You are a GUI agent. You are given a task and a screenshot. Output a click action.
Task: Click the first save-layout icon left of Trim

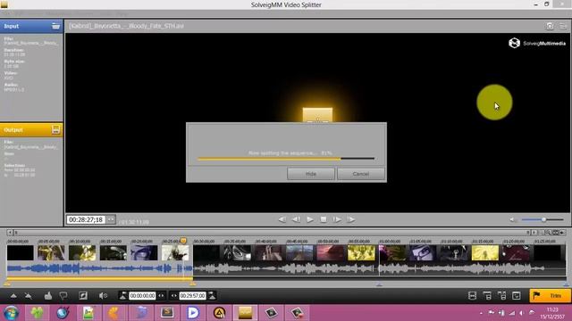(x=472, y=296)
